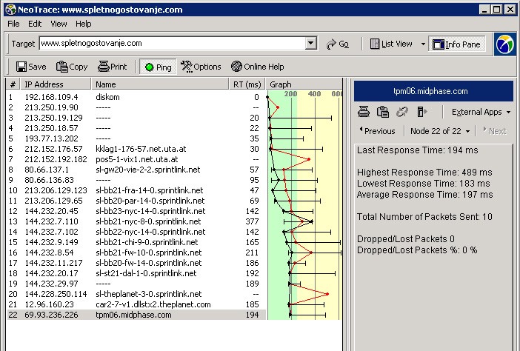This screenshot has height=351, width=520.
Task: Copy trace data with Copy button
Action: pos(72,67)
